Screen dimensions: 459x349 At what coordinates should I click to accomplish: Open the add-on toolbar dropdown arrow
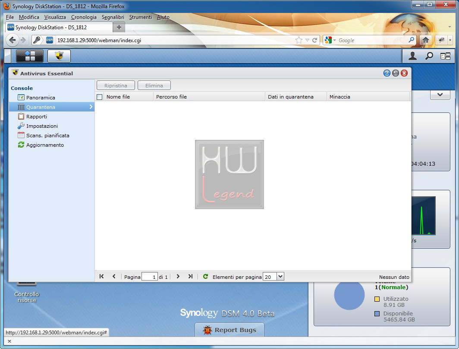450,40
